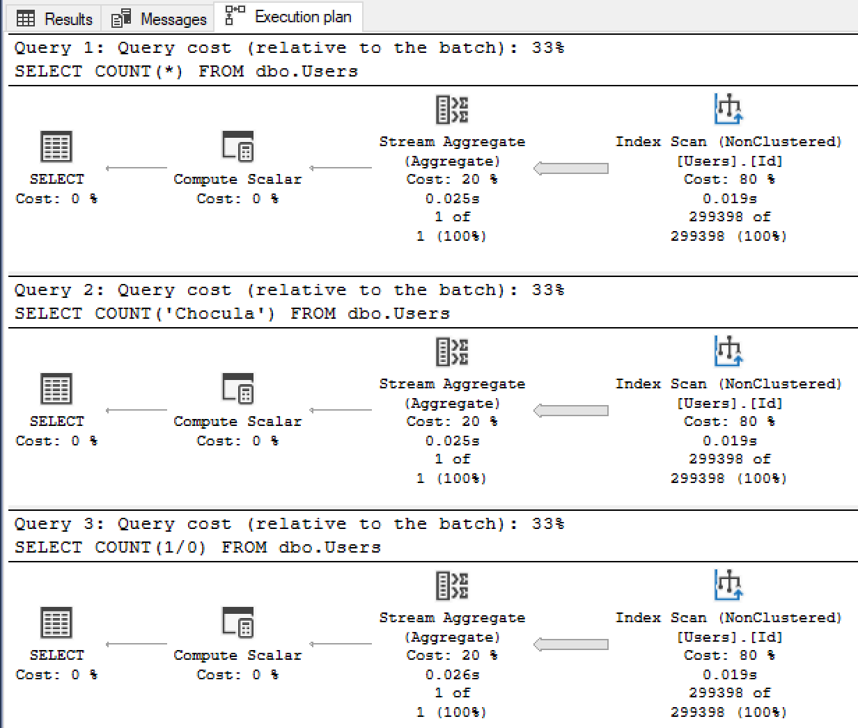Click the arrow between Index Scan and Stream Aggregate in Query 1
This screenshot has width=858, height=728.
coord(571,168)
